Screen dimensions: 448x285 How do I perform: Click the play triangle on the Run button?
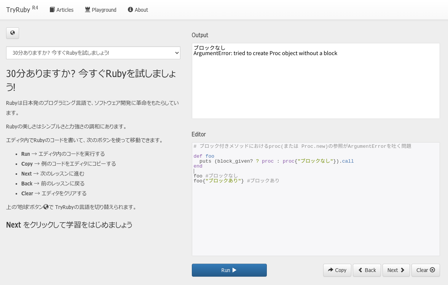point(234,270)
